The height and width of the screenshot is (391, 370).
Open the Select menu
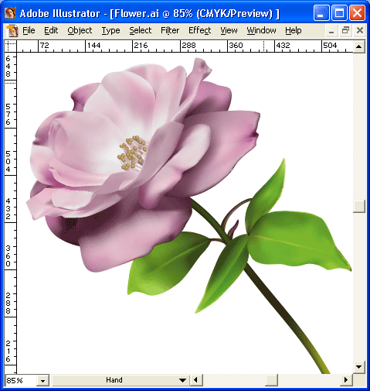141,30
